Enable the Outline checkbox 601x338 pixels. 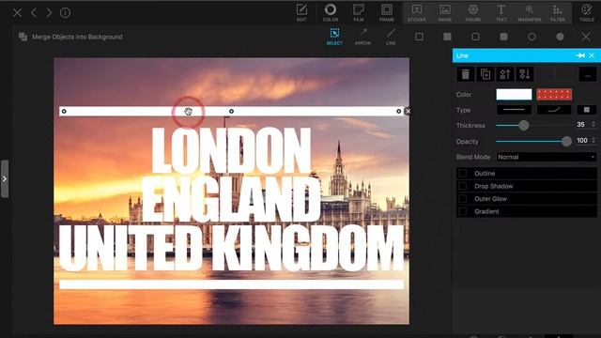463,173
